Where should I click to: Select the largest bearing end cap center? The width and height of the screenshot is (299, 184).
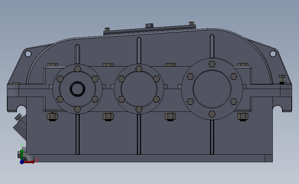point(212,89)
